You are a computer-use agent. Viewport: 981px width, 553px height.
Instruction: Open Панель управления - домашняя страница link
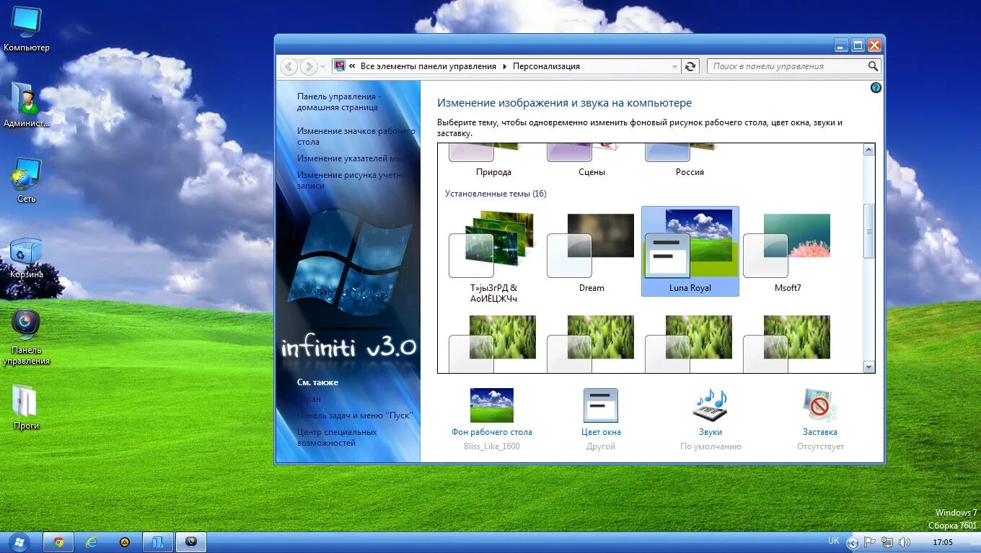pyautogui.click(x=338, y=102)
